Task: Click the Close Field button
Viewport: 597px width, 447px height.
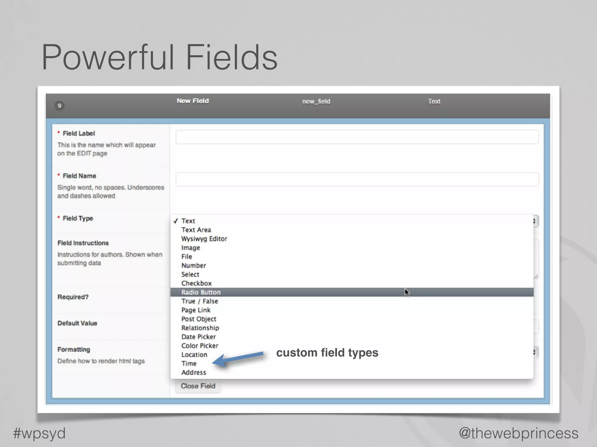Action: [198, 386]
